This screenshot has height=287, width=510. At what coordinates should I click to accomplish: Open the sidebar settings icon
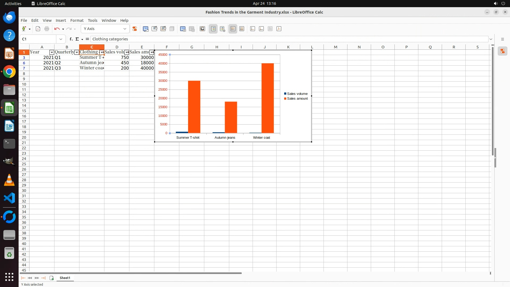502,39
